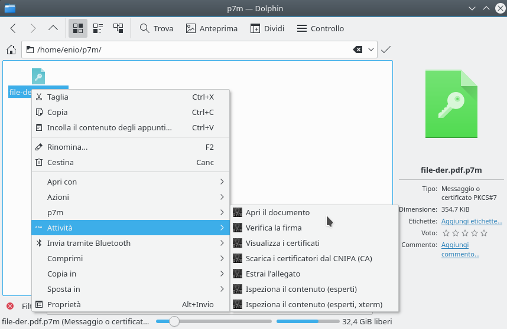Viewport: 507px width, 329px height.
Task: Close the filter bar red icon
Action: click(x=10, y=306)
